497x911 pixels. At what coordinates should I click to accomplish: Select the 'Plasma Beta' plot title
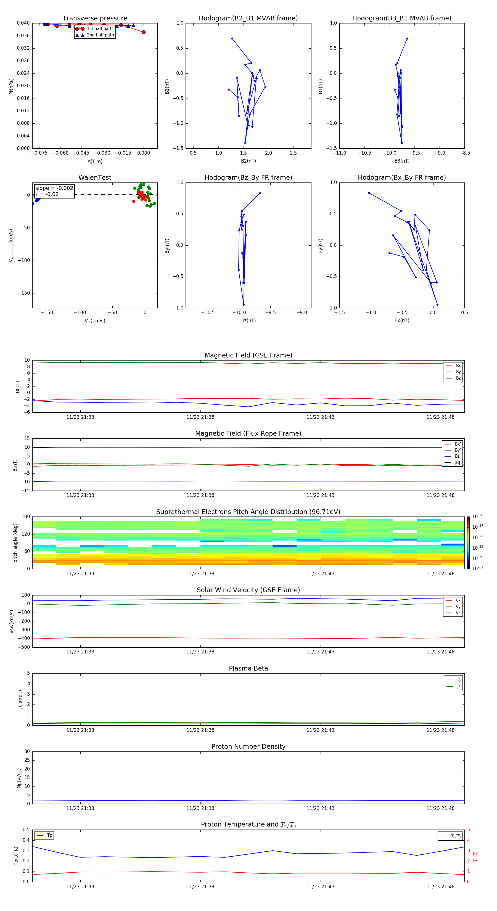click(x=248, y=669)
